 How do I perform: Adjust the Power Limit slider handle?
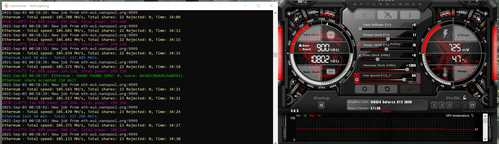pos(388,39)
